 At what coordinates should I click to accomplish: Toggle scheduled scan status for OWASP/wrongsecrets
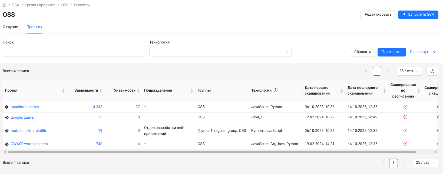[405, 144]
